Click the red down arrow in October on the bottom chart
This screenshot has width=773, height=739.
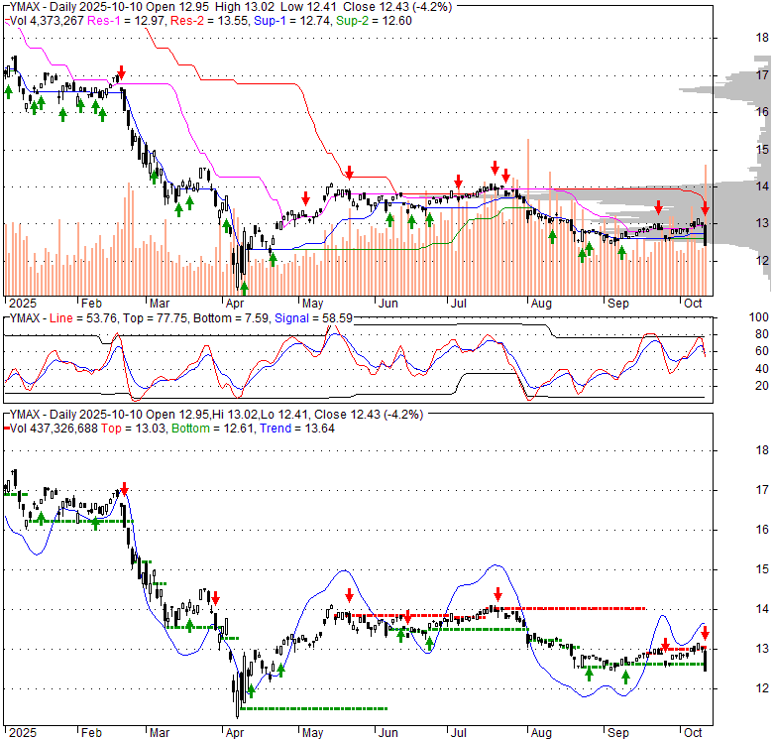pyautogui.click(x=705, y=633)
